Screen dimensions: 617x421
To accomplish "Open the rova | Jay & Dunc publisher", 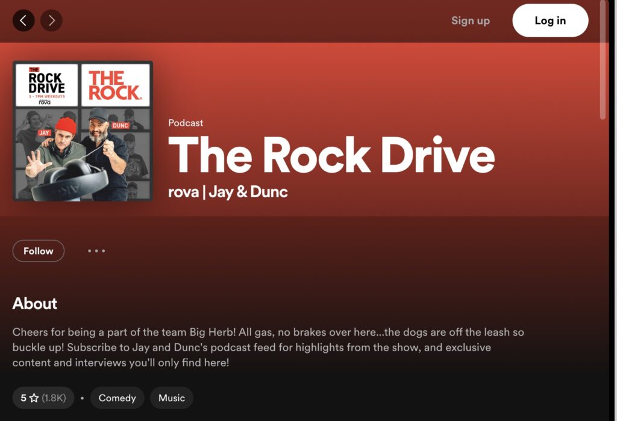I will pyautogui.click(x=228, y=192).
